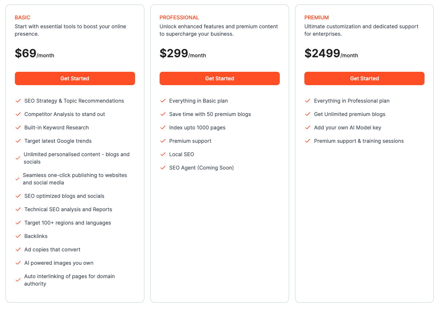The image size is (442, 309).
Task: Click the checkmark next to Get Unlimited premium blogs
Action: click(x=308, y=114)
